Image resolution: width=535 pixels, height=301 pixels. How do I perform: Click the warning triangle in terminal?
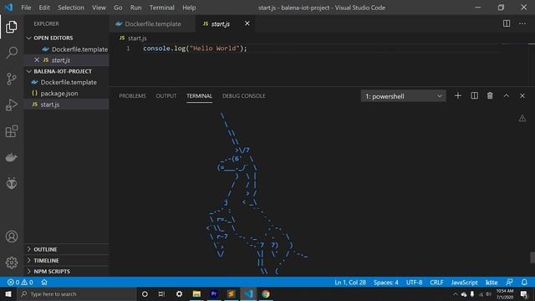point(522,119)
